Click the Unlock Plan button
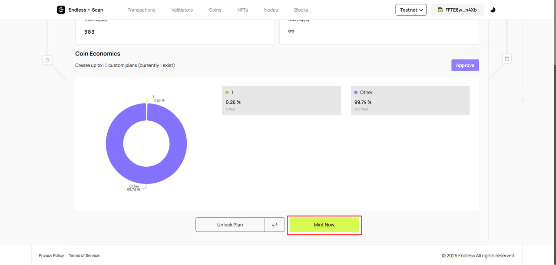 230,225
